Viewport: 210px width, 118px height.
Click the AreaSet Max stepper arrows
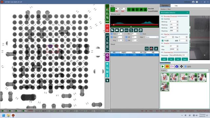[x=178, y=49]
